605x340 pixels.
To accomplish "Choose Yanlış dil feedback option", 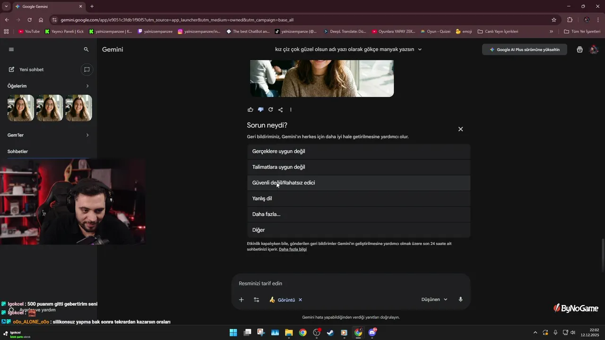I will [359, 198].
